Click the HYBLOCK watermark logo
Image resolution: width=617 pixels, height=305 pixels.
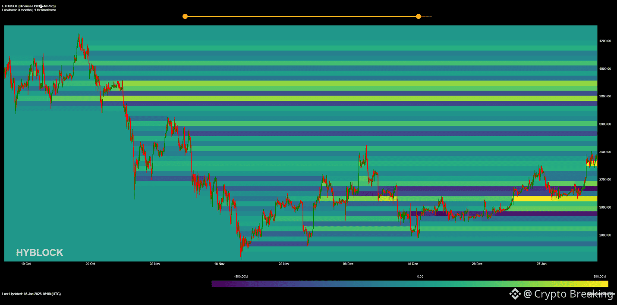point(39,252)
